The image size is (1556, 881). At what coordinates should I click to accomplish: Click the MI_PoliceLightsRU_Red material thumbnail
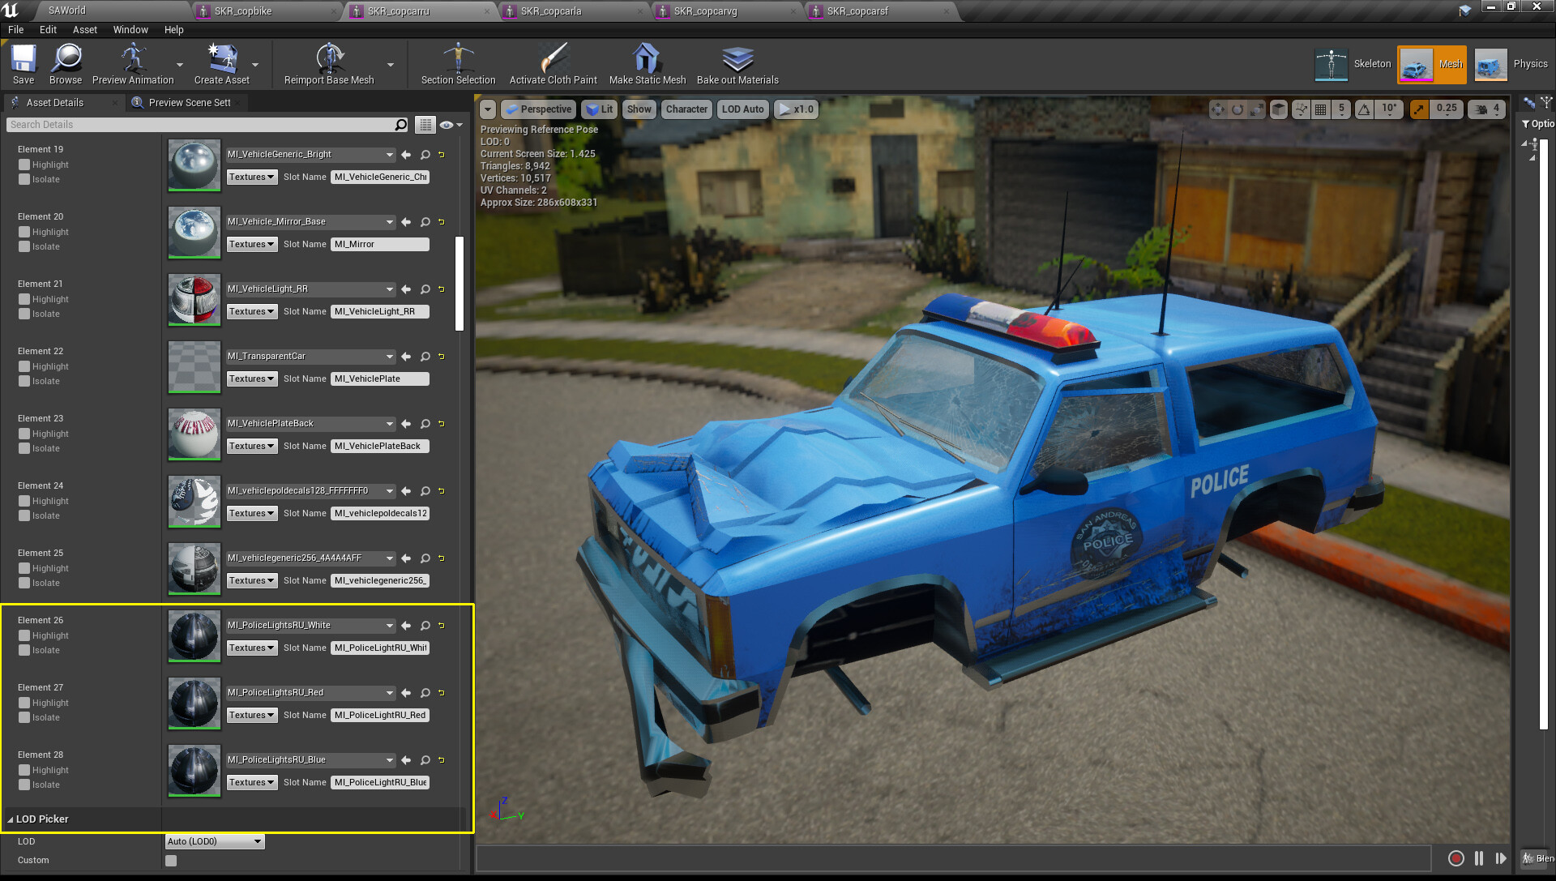[x=194, y=704]
